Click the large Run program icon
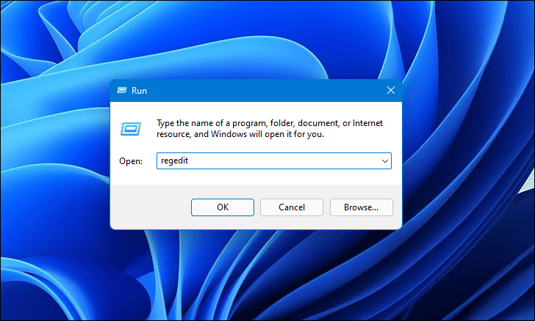Viewport: 535px width, 321px height. pos(130,129)
